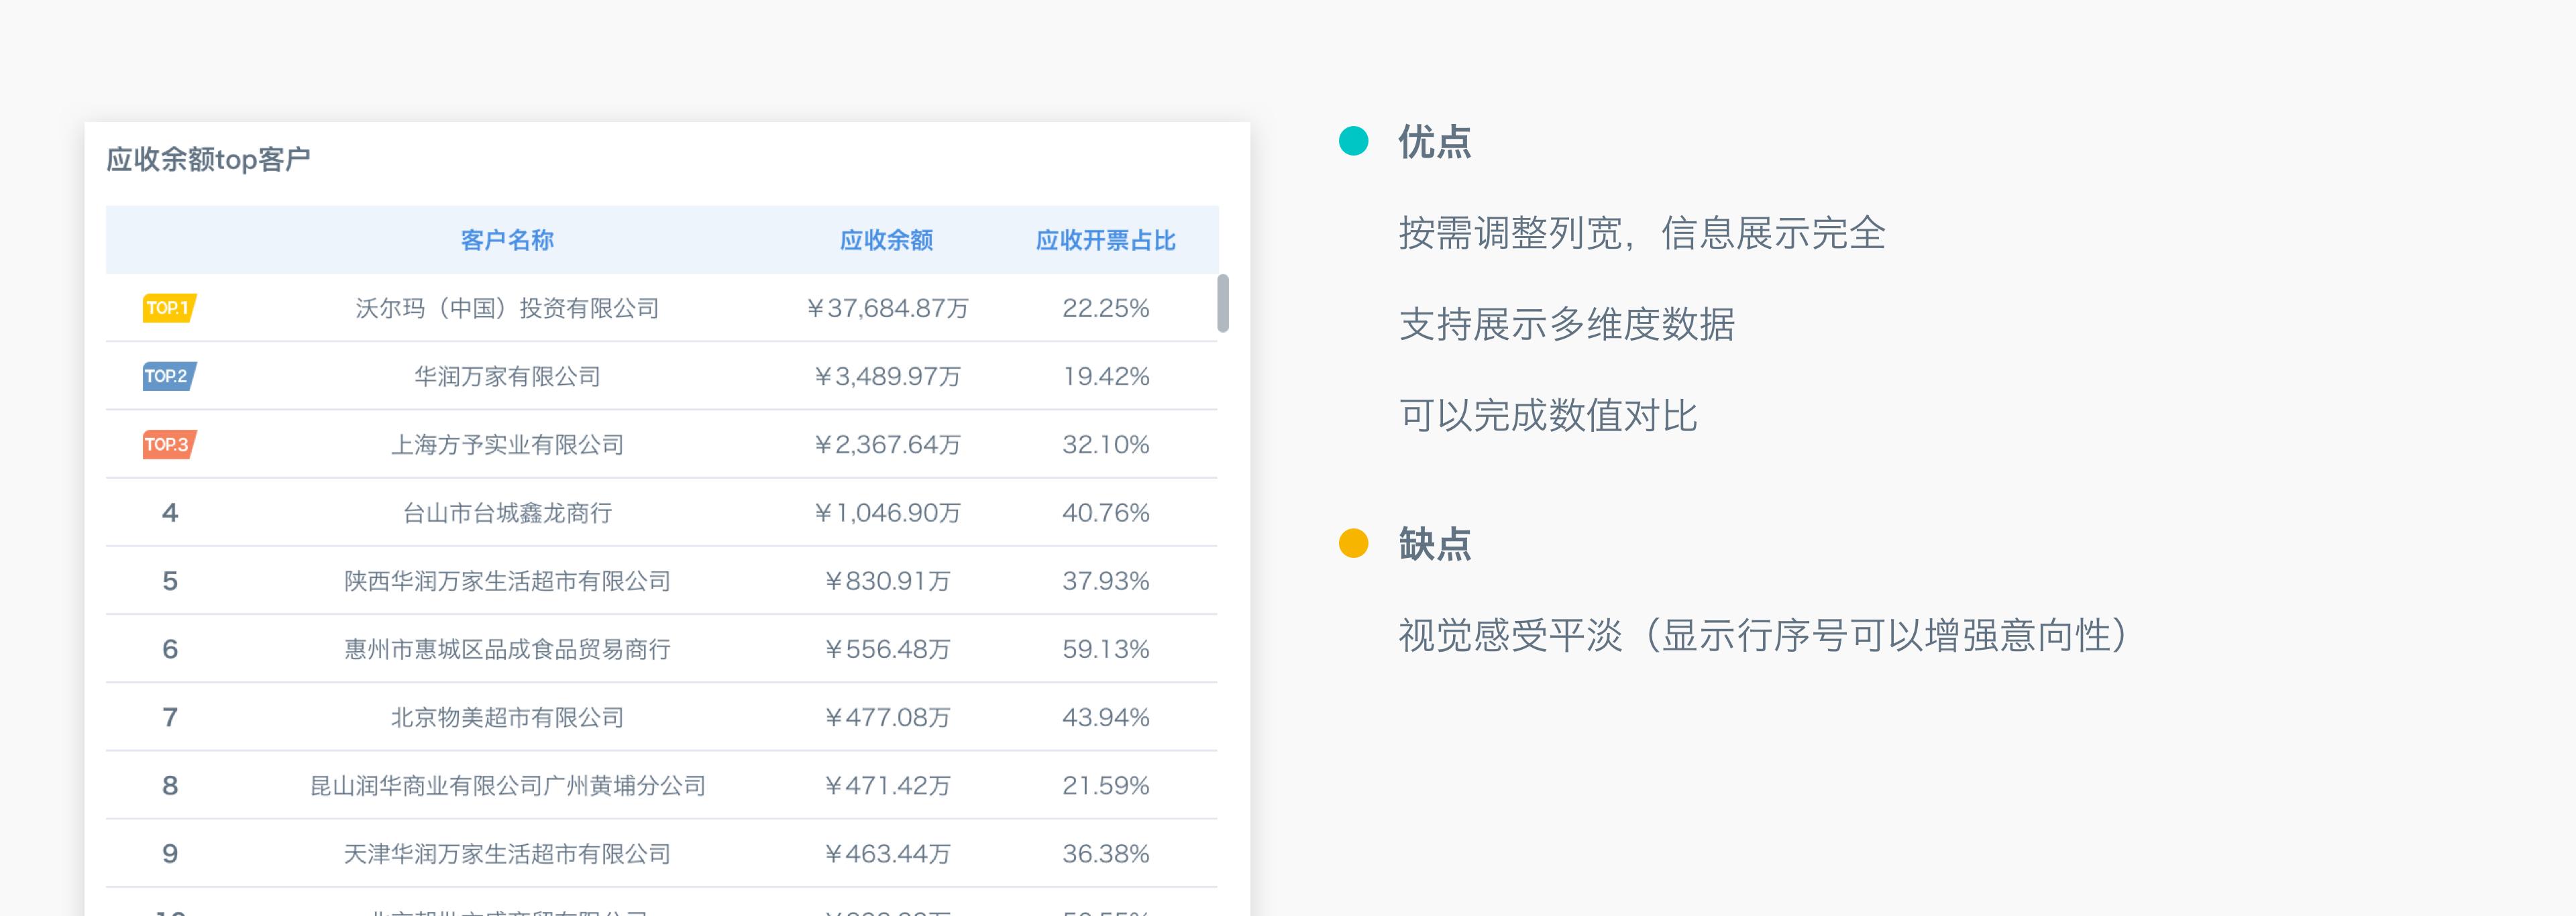Click the amount ¥1,046.90万
Screen dimensions: 2576x916
(x=887, y=513)
